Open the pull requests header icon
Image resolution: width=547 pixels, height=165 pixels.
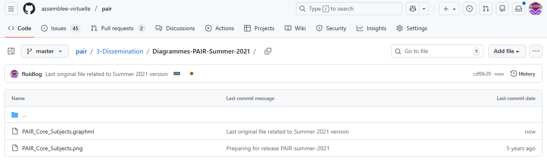pos(486,9)
